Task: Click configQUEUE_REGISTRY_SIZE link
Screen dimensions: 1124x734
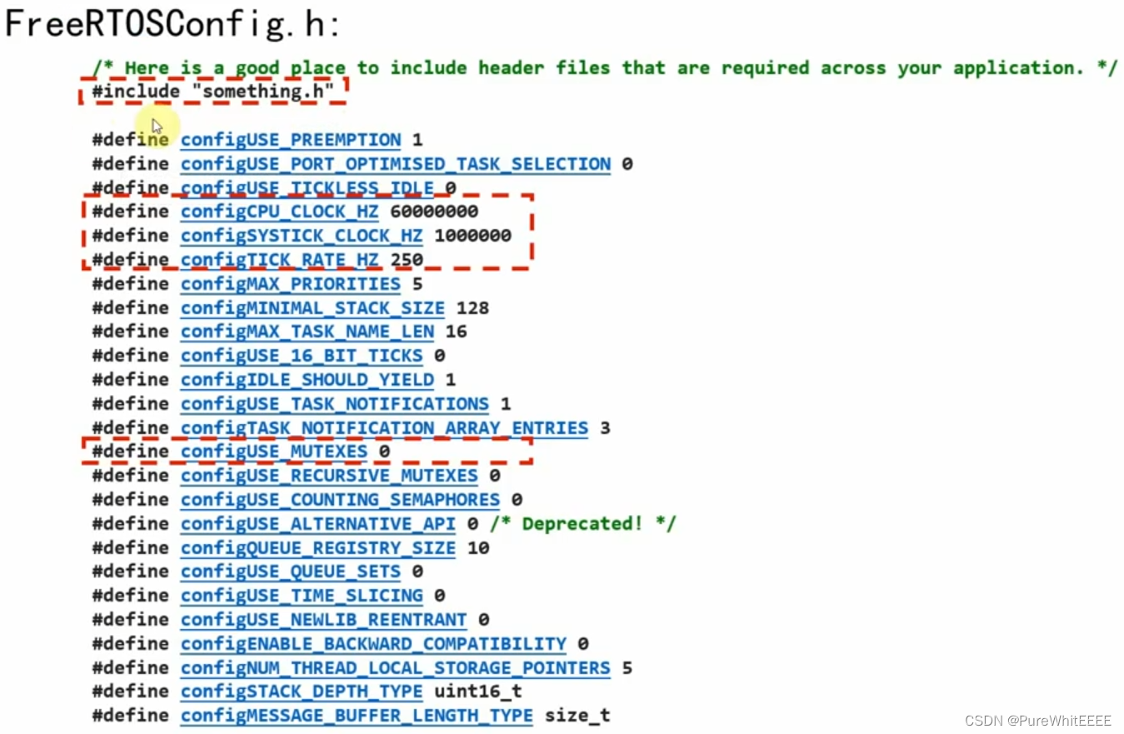Action: tap(318, 548)
